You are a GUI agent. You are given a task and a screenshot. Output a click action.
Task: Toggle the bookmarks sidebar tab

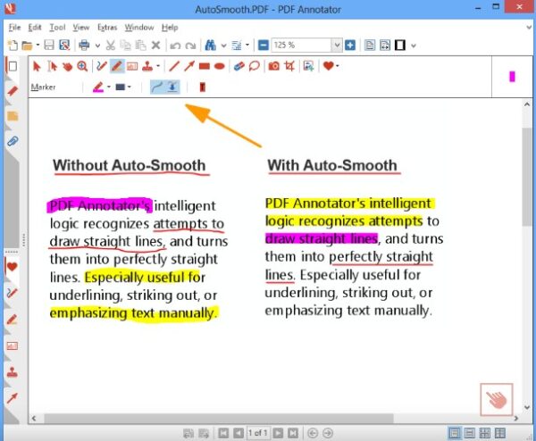13,91
